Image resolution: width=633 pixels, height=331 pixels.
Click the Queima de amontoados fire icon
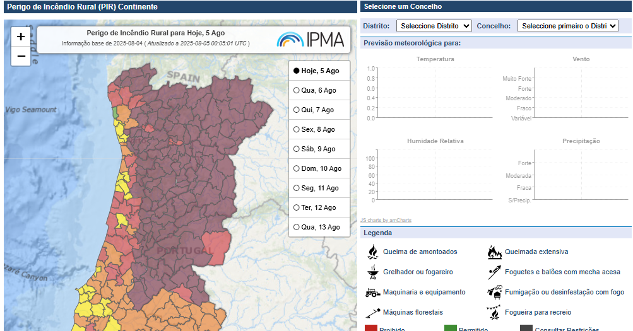pyautogui.click(x=372, y=252)
